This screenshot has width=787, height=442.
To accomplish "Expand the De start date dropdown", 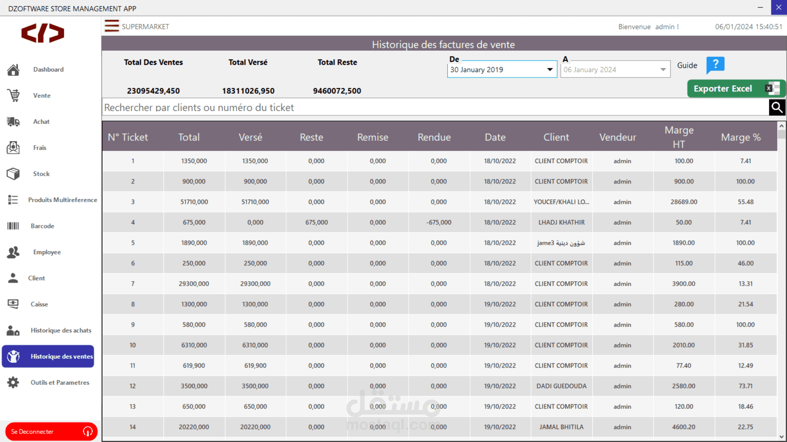I will pos(550,70).
